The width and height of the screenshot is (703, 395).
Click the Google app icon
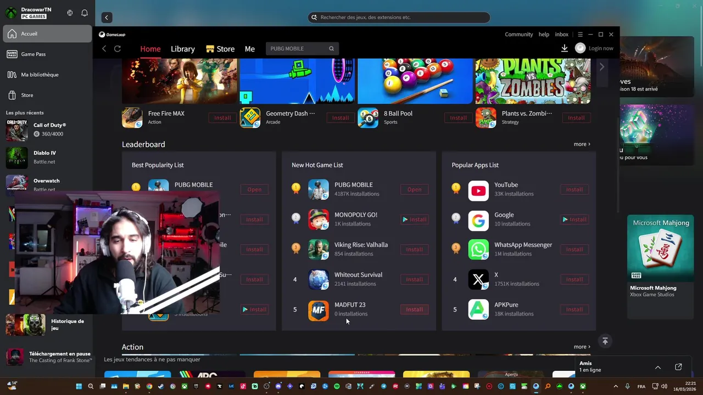click(x=478, y=220)
